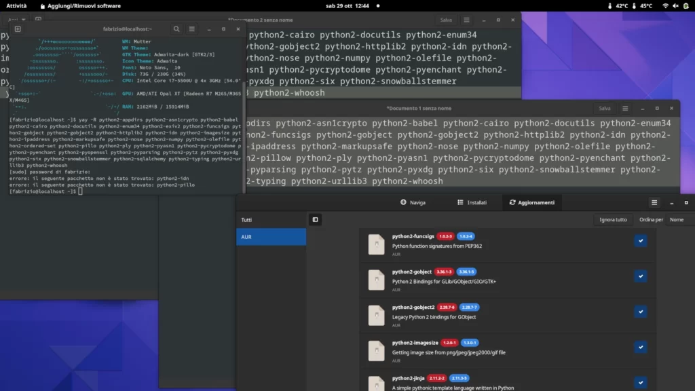Create new document tab in Documento 2
Viewport: 695px width, 391px height.
point(38,20)
